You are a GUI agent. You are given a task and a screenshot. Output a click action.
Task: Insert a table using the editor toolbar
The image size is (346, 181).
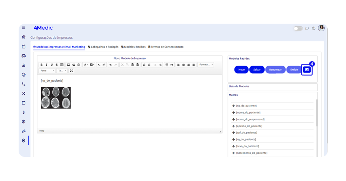click(x=62, y=65)
